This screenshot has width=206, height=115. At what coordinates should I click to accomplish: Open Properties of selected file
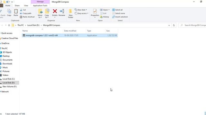click(x=95, y=13)
